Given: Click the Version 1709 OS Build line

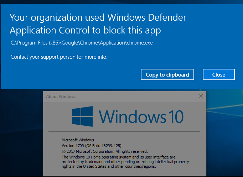Looking at the screenshot, I should [92, 146].
